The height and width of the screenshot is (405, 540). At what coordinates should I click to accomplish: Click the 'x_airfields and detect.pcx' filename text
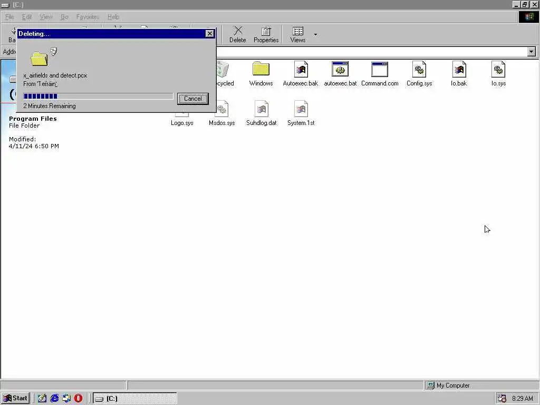coord(55,75)
